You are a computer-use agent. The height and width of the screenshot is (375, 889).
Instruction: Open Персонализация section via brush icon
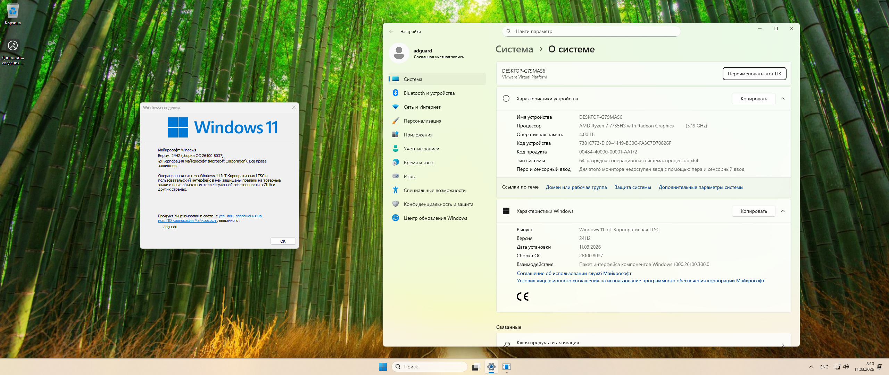click(396, 121)
